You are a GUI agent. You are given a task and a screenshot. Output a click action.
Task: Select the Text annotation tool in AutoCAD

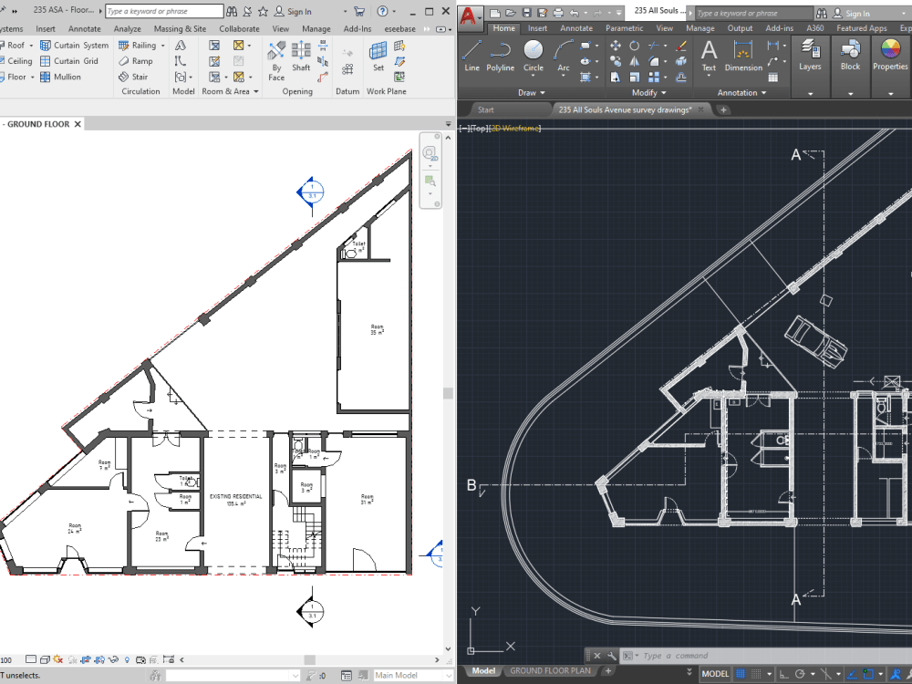point(709,57)
